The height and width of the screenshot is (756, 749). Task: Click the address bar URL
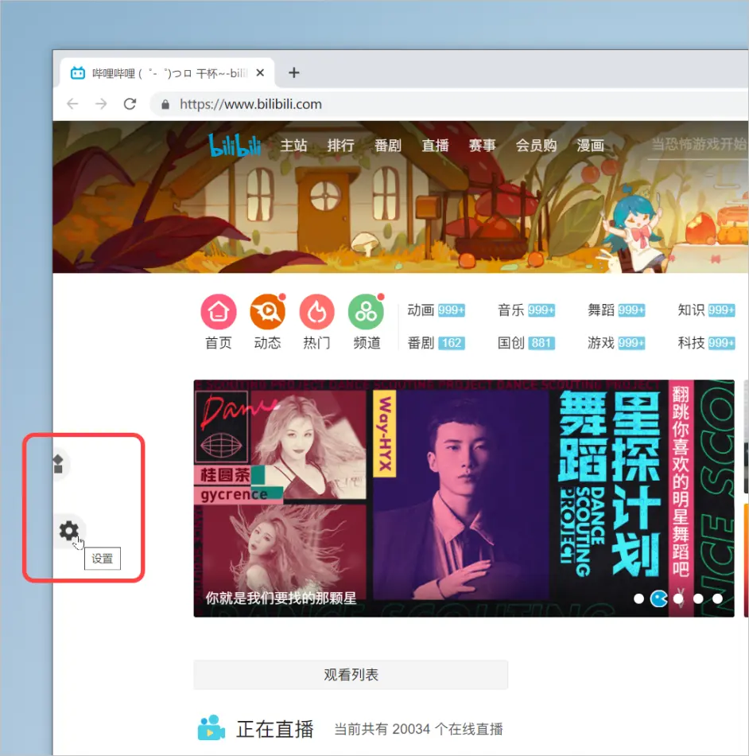(x=250, y=104)
